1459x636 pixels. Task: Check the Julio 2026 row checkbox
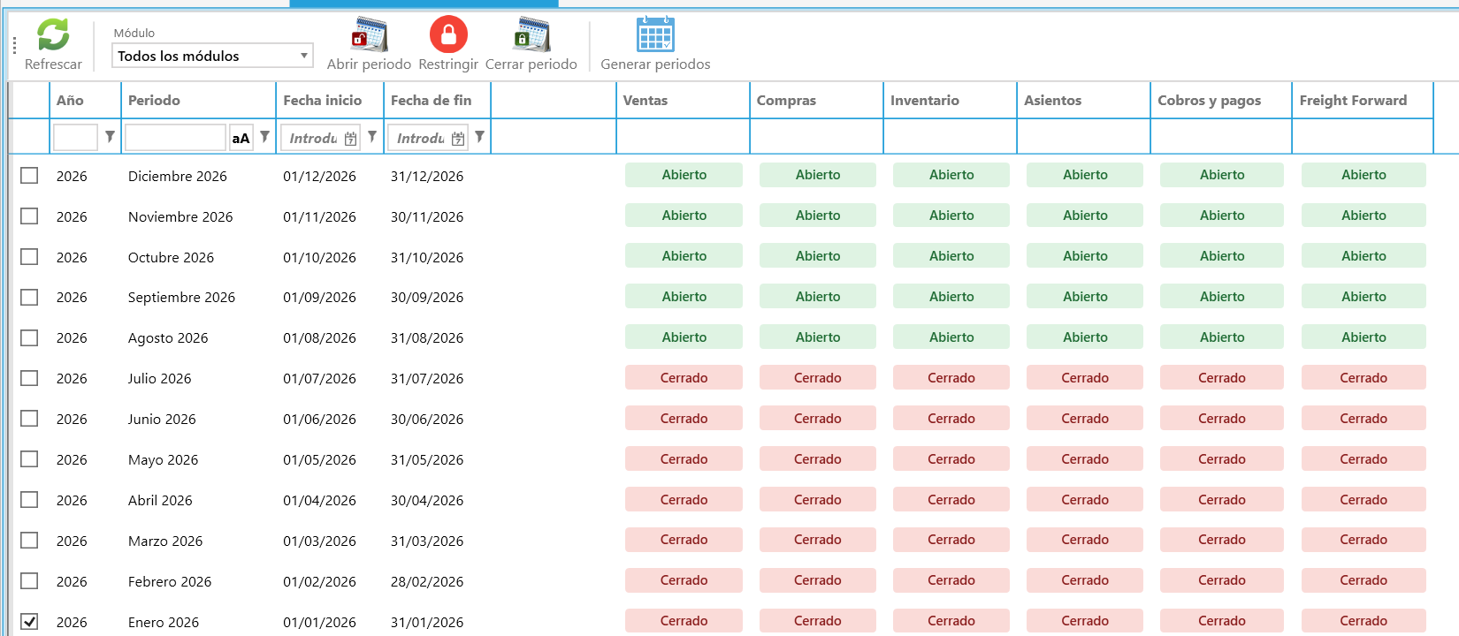(x=29, y=378)
